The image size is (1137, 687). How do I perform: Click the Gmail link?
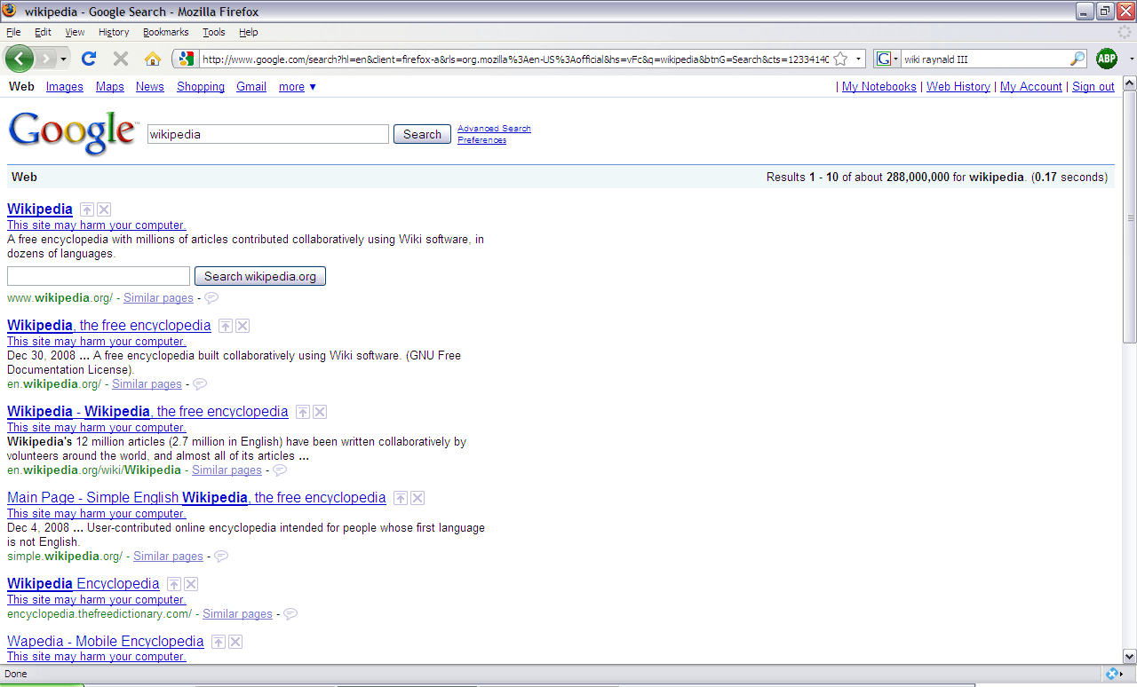(x=251, y=86)
